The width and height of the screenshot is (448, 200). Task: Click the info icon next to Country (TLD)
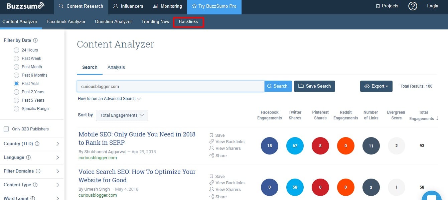[37, 144]
